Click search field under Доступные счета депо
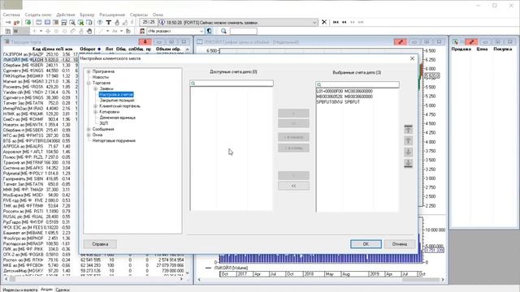This screenshot has height=292, width=520. point(232,84)
